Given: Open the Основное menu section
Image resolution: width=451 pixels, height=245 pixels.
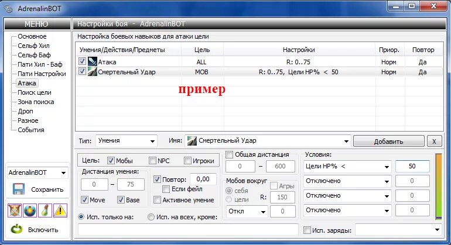Looking at the screenshot, I should point(32,36).
